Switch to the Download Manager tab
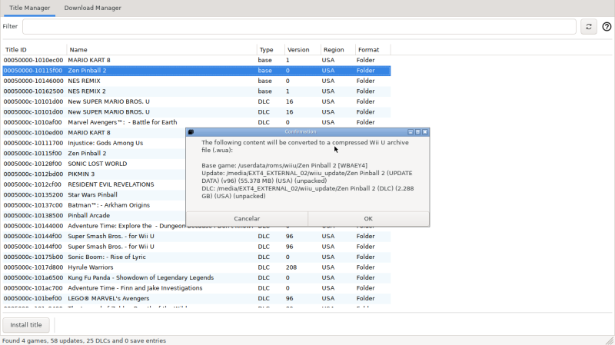615x345 pixels. 92,8
